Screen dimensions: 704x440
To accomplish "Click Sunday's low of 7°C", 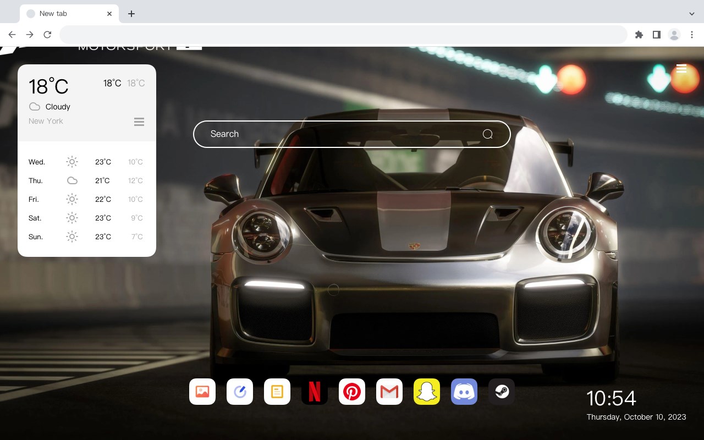I will pyautogui.click(x=137, y=237).
